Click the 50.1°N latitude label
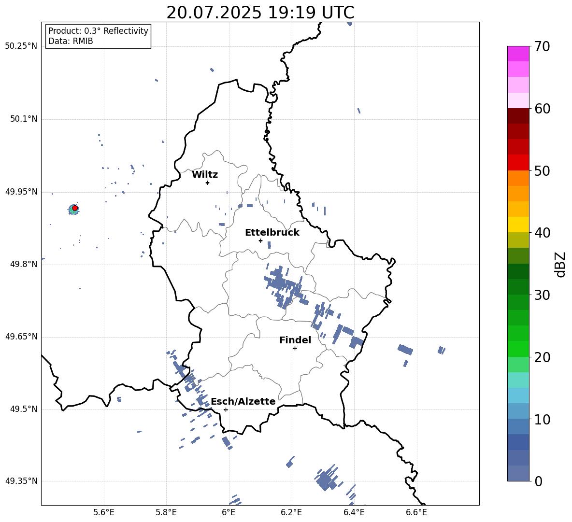The height and width of the screenshot is (522, 572). [x=24, y=119]
